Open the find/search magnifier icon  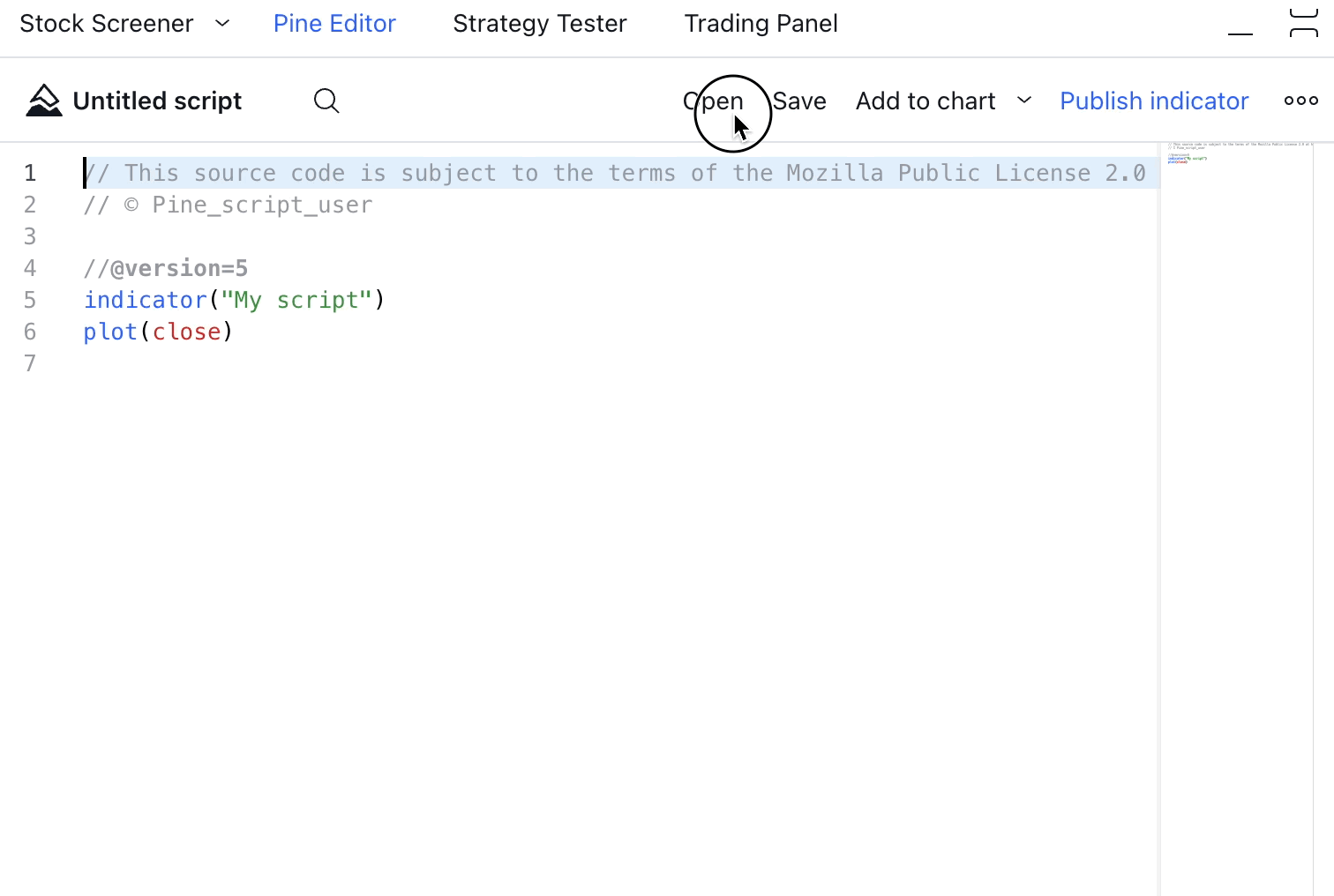tap(326, 101)
